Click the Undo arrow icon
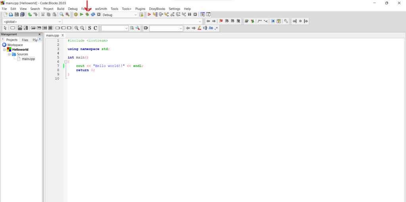This screenshot has height=202, width=406. click(30, 15)
